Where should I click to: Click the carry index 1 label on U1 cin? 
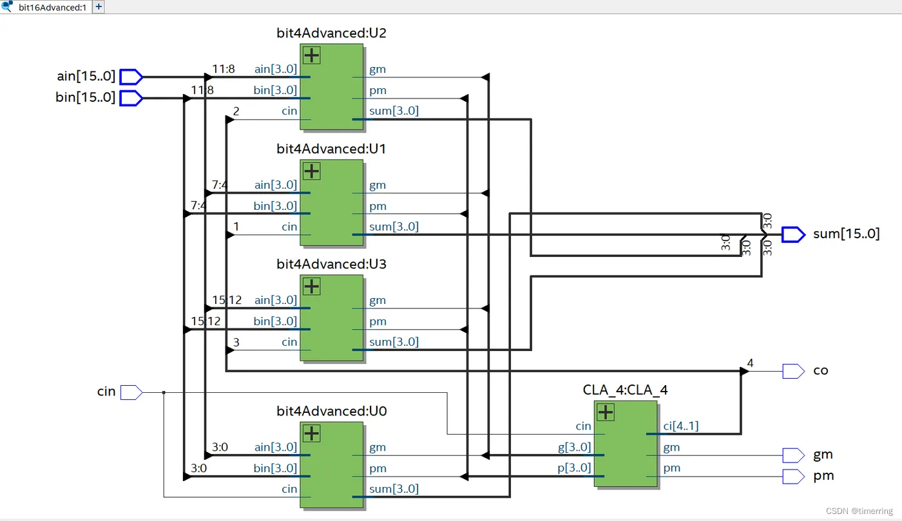pos(236,227)
